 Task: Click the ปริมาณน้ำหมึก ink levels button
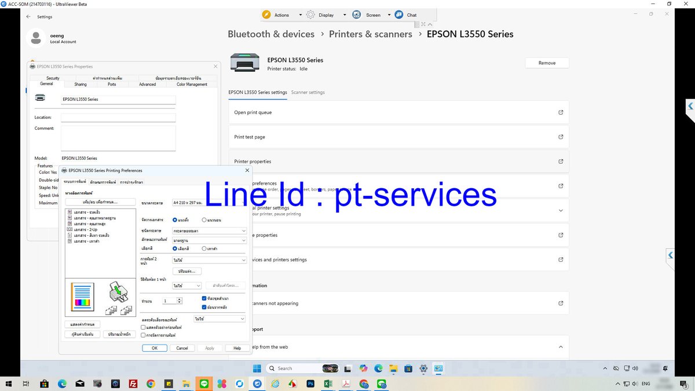coord(119,334)
